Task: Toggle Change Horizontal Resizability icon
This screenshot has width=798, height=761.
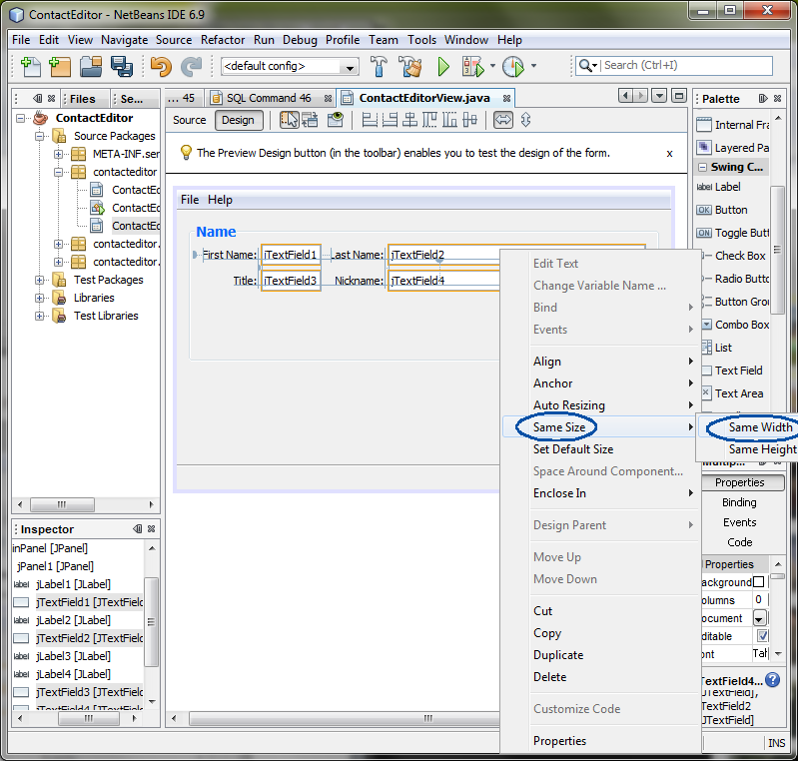Action: (x=502, y=120)
